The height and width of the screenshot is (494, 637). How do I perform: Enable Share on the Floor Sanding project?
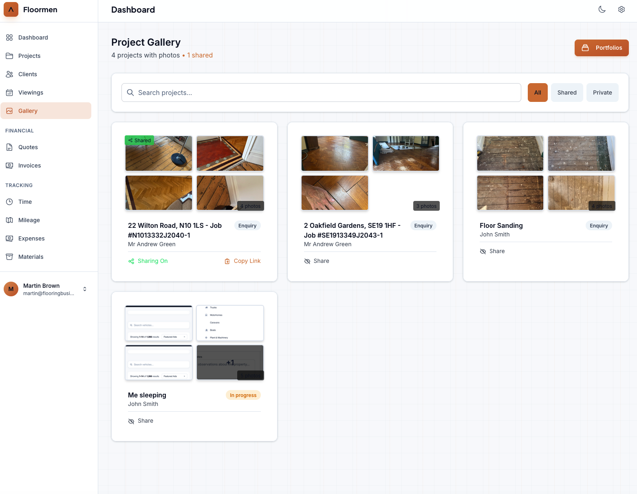click(x=492, y=251)
